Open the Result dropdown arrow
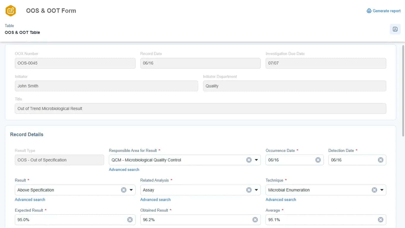The height and width of the screenshot is (228, 405). tap(131, 190)
